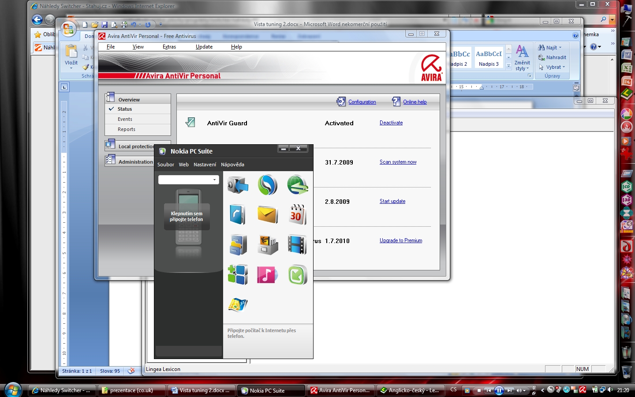Open the Extras menu in Avira
Viewport: 635px width, 397px height.
(x=169, y=47)
